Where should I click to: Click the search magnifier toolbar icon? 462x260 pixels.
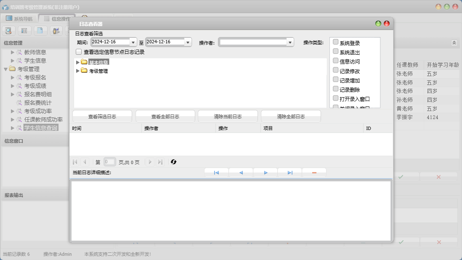click(8, 31)
